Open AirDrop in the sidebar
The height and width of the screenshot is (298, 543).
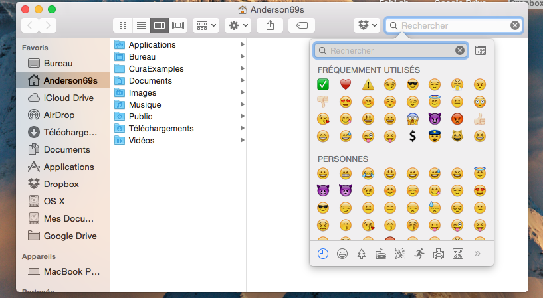(63, 115)
